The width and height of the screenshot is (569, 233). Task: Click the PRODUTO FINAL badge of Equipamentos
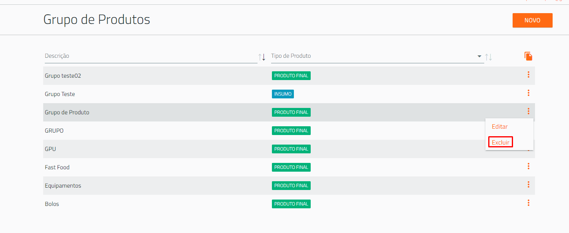[x=291, y=186]
